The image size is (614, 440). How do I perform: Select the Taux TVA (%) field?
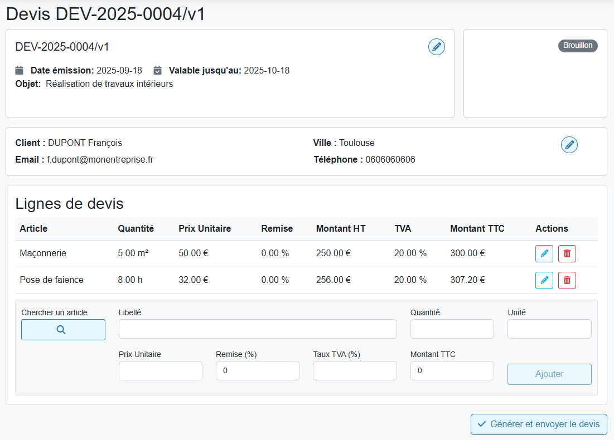coord(355,371)
